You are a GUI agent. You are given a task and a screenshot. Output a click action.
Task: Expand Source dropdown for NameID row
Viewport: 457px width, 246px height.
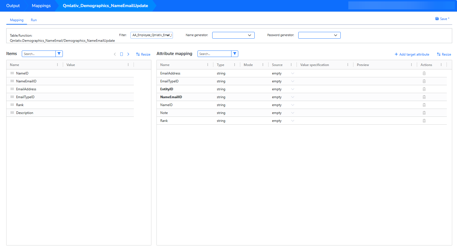[293, 105]
